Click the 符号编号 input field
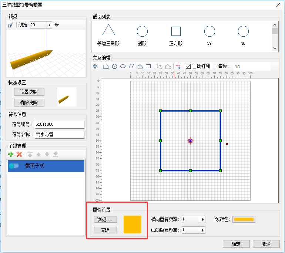This screenshot has height=253, width=285. point(60,125)
